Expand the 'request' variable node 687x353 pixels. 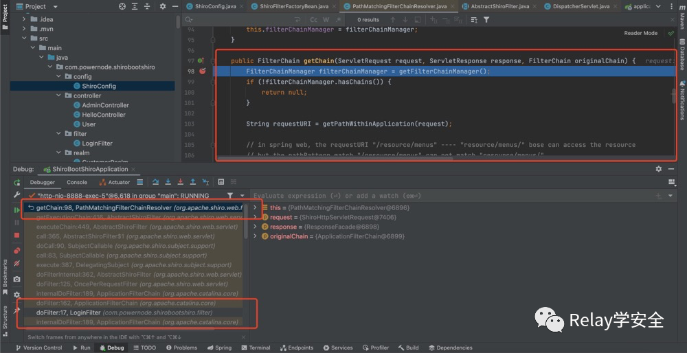255,217
